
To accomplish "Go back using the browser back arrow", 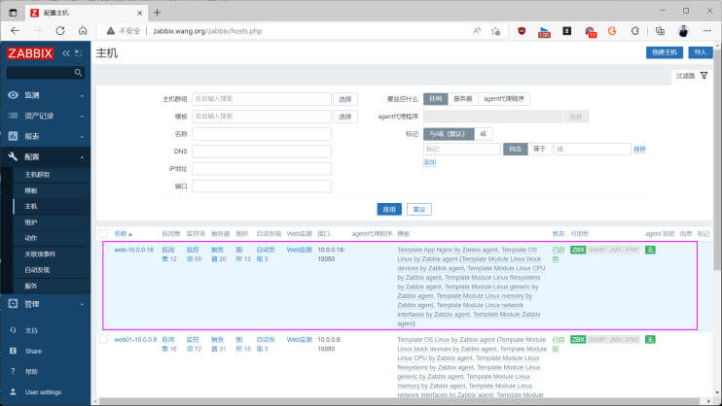I will tap(16, 31).
